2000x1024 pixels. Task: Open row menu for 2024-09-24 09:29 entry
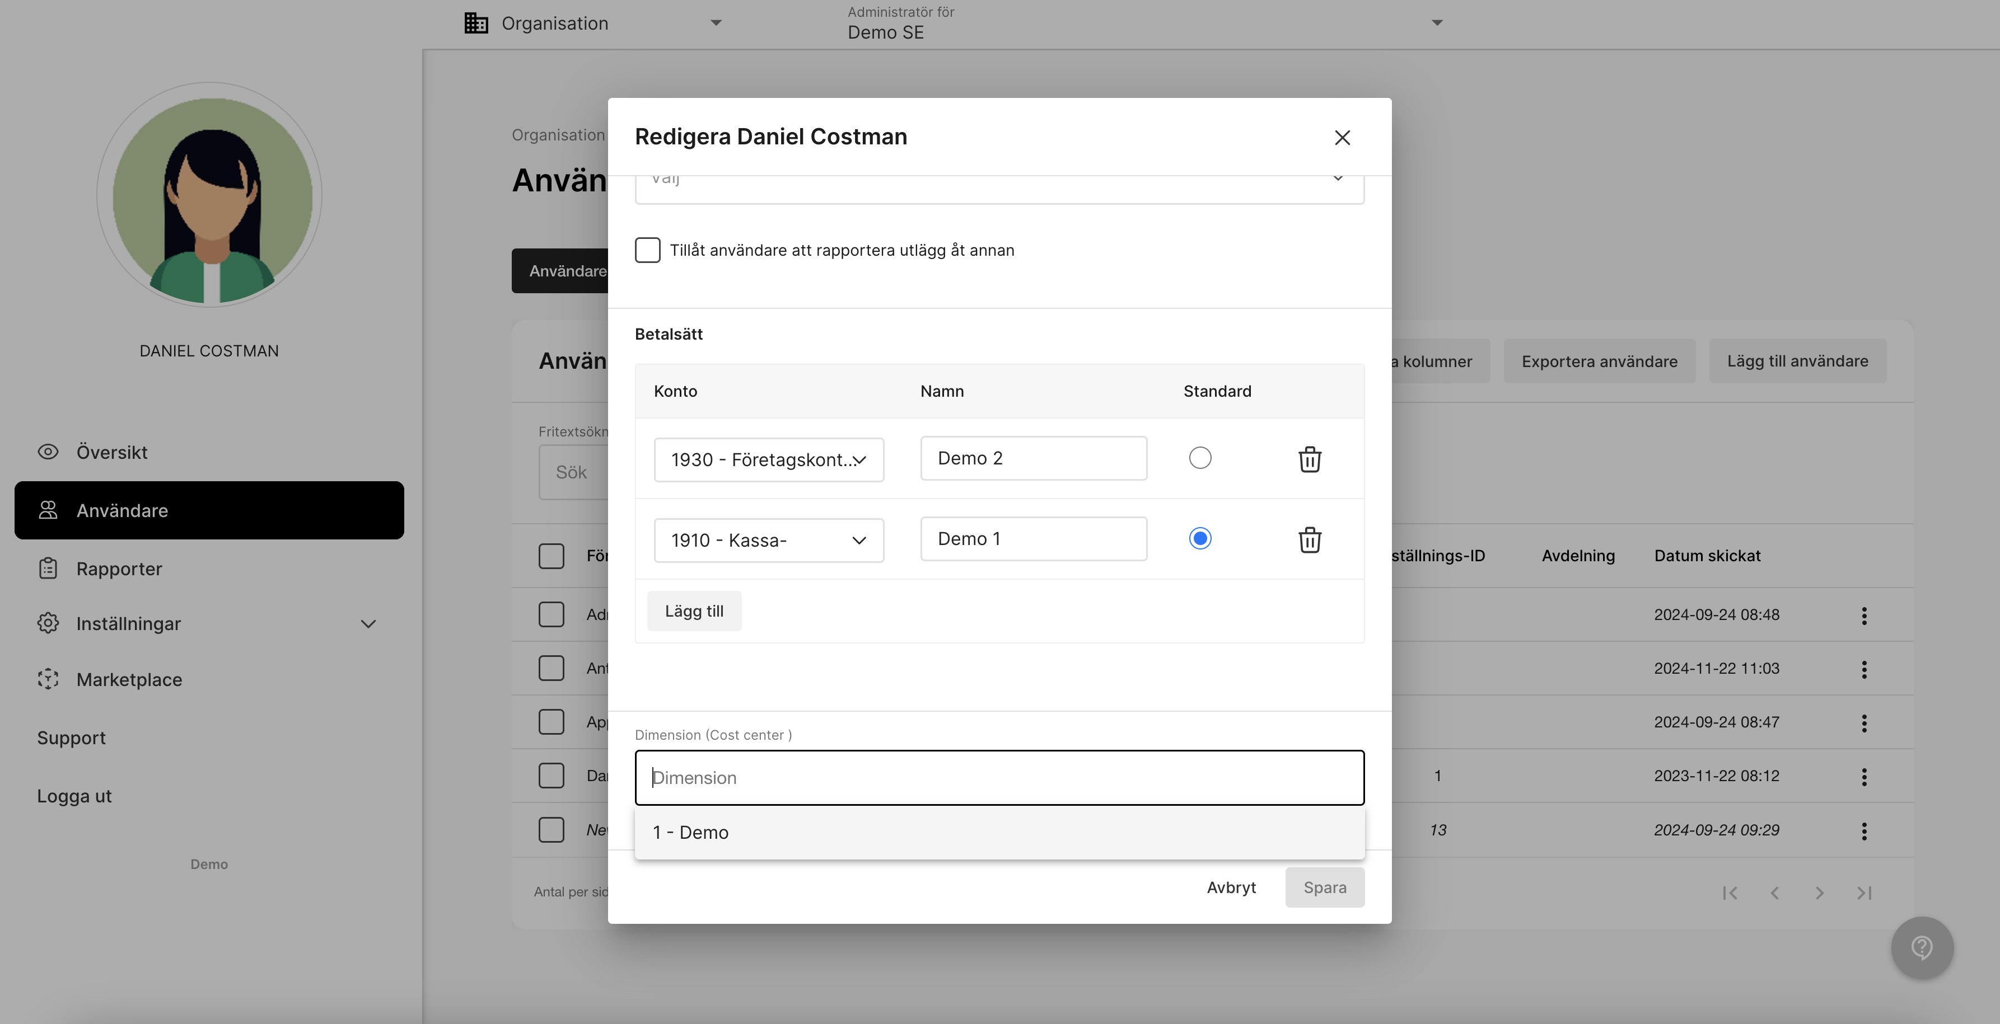click(x=1864, y=831)
